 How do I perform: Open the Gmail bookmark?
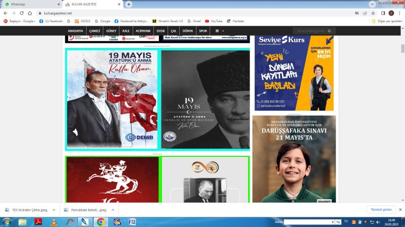tap(194, 21)
